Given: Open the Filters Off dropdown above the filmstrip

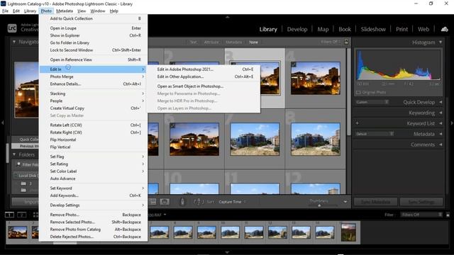Looking at the screenshot, I should tap(421, 215).
